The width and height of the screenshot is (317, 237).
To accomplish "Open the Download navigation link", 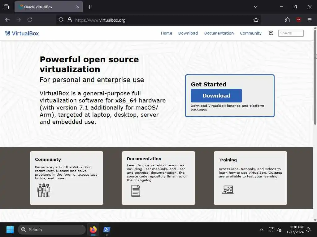I will tap(188, 33).
